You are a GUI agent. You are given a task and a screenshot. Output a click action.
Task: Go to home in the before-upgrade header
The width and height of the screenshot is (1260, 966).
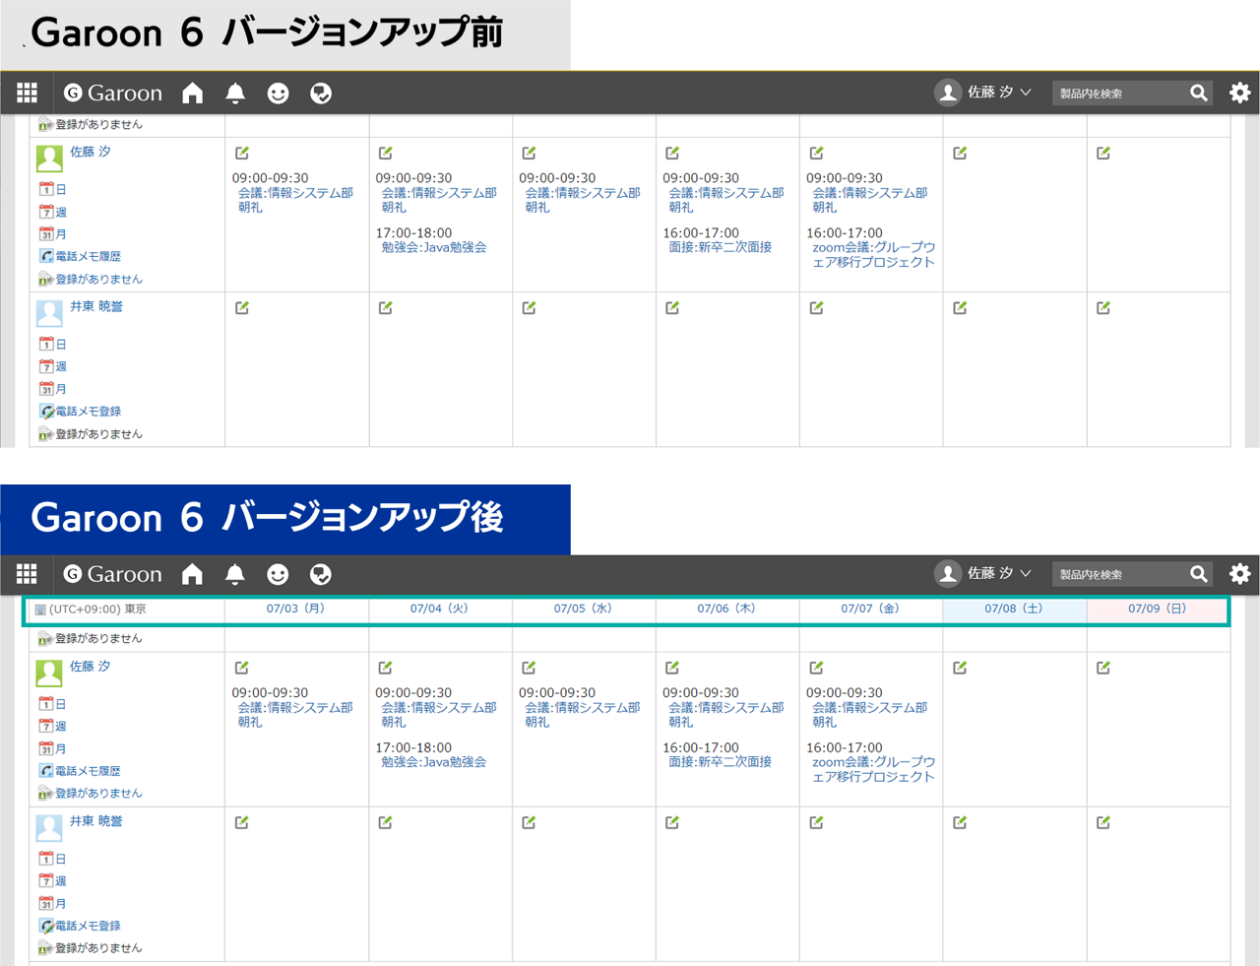[x=193, y=93]
